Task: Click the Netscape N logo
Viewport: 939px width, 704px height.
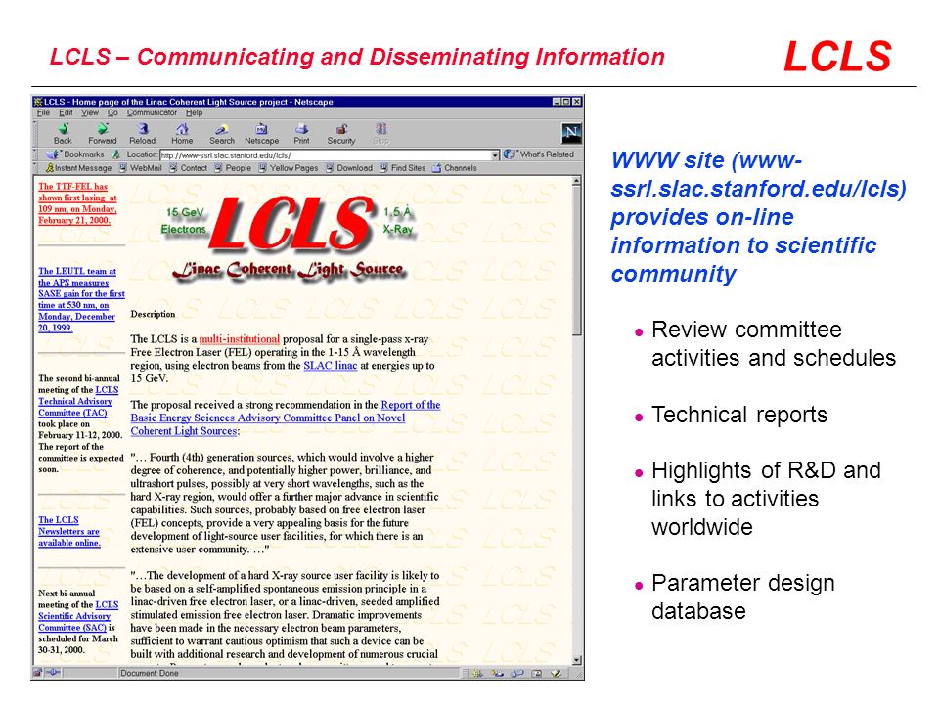Action: pyautogui.click(x=571, y=133)
